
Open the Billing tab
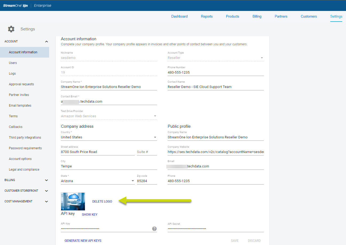click(x=257, y=17)
